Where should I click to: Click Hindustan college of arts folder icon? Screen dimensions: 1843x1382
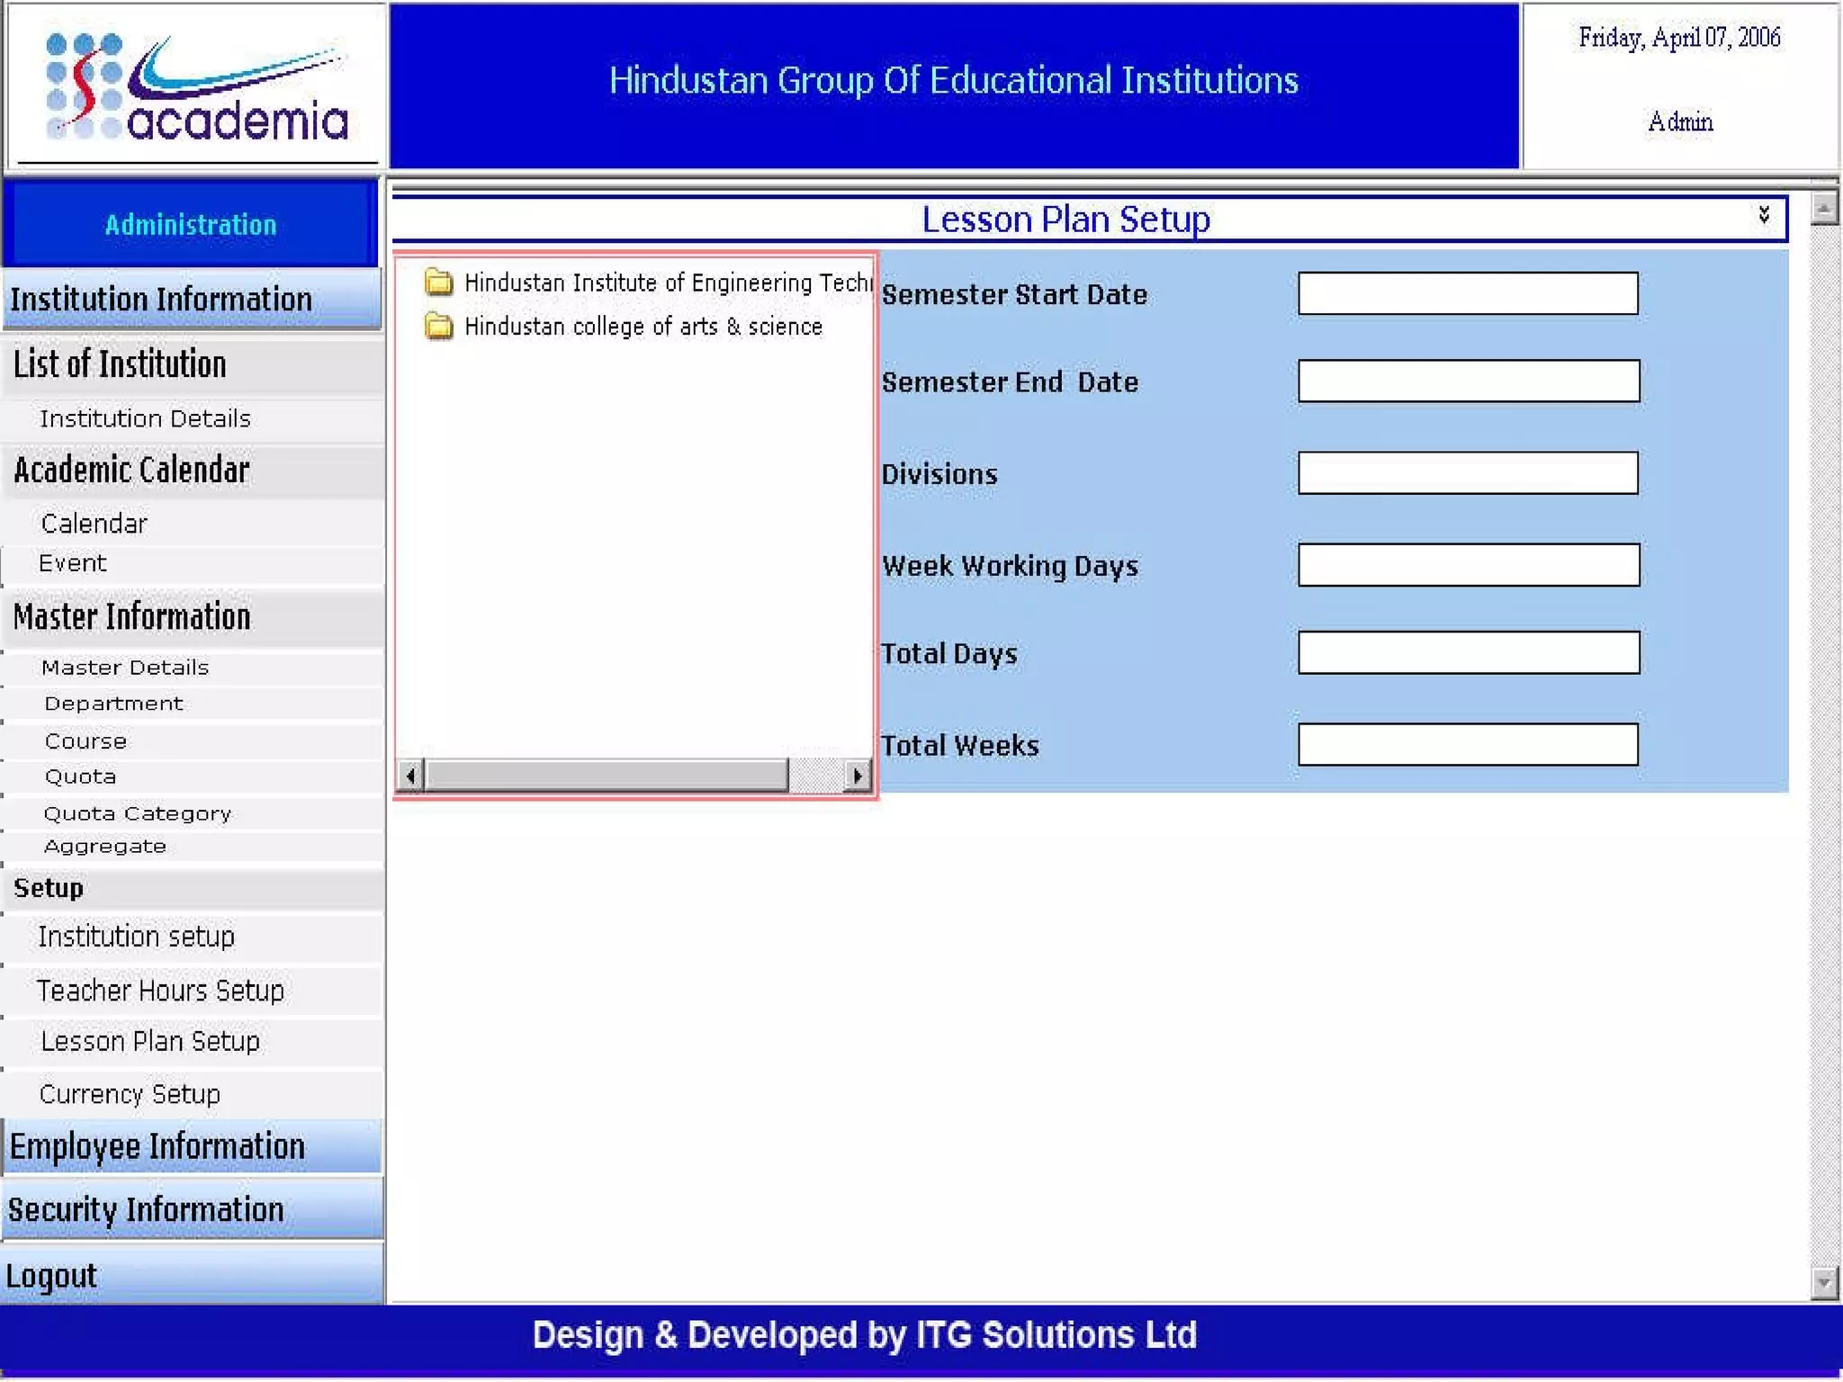(438, 326)
